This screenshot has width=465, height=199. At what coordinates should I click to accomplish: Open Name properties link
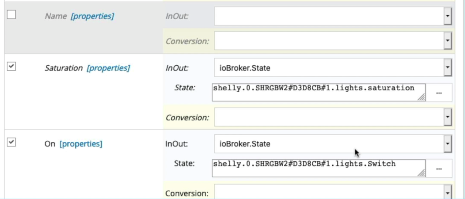click(x=92, y=16)
